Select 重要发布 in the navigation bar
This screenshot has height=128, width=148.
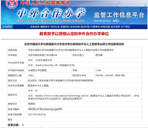[x=45, y=27]
